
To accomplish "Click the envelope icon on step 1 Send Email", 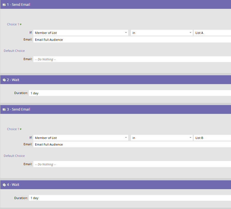I will point(4,5).
